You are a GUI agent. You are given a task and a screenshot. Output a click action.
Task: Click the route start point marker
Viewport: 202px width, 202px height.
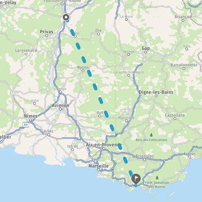click(x=66, y=17)
